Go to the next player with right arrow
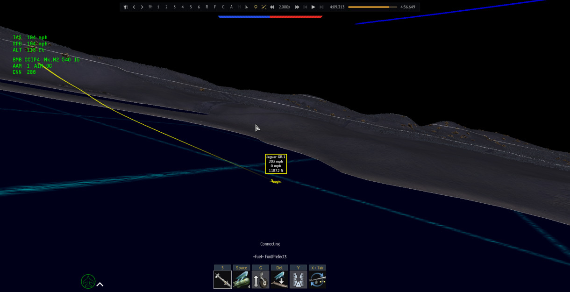Viewport: 570px width, 292px height. [142, 7]
